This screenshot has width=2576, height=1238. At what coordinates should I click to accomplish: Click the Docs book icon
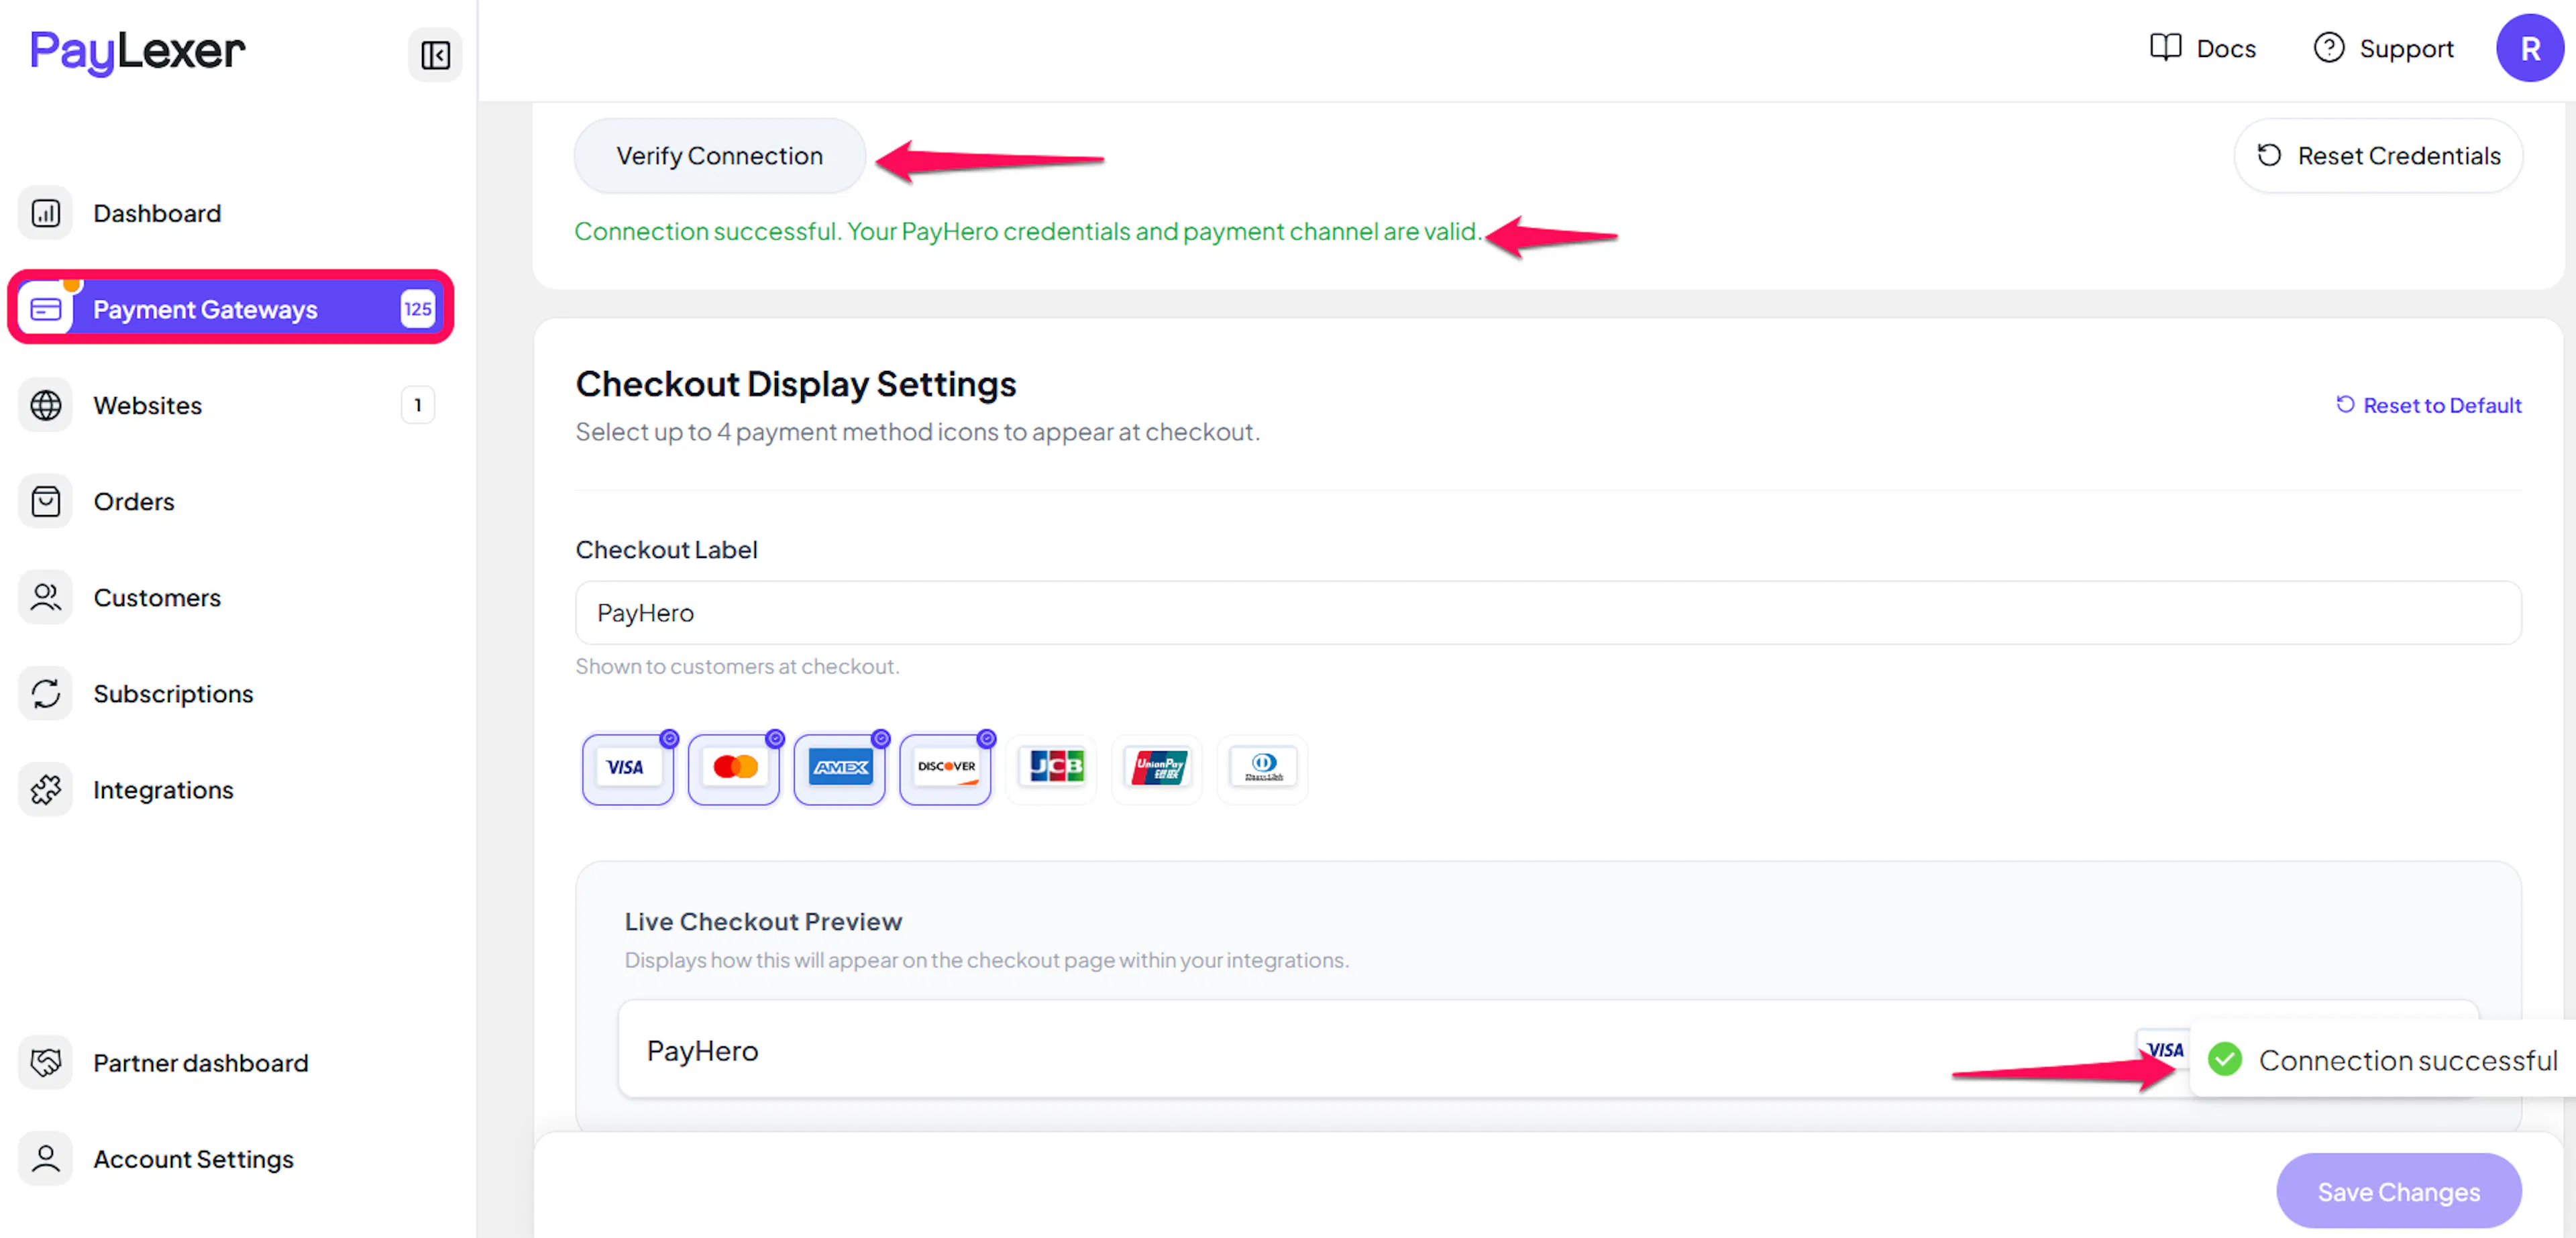coord(2165,47)
